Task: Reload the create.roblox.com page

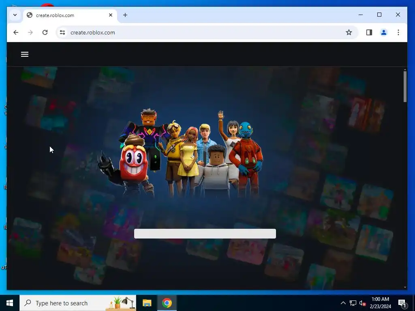Action: pos(45,32)
